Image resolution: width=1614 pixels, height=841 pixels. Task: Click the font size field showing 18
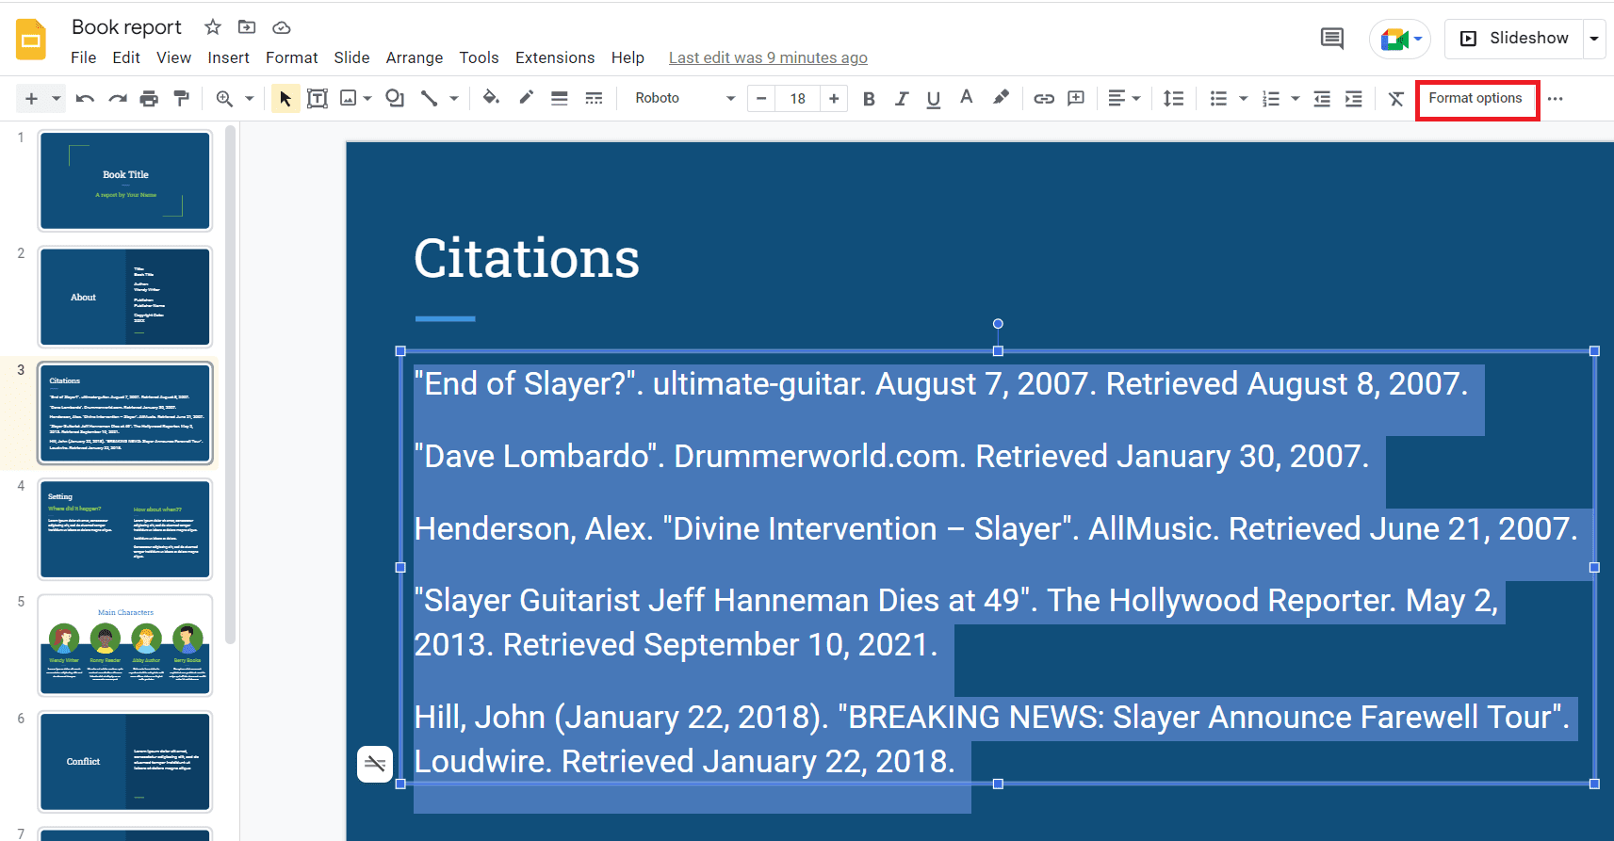tap(798, 98)
